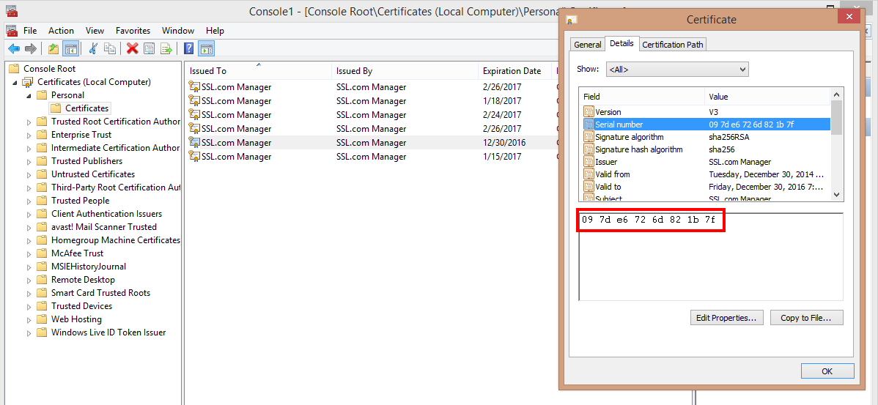Close the Certificate dialog
This screenshot has height=405, width=878.
[849, 18]
